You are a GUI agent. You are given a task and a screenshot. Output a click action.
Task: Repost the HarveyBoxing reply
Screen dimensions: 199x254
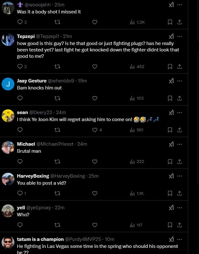point(58,193)
